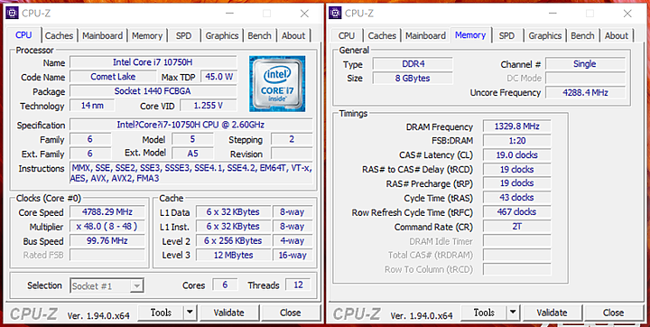Open Bench tab in left window

259,36
